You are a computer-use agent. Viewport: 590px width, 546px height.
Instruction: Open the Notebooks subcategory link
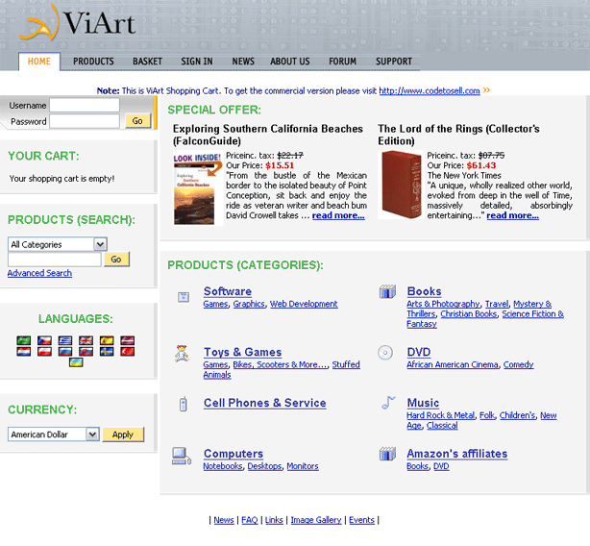223,466
